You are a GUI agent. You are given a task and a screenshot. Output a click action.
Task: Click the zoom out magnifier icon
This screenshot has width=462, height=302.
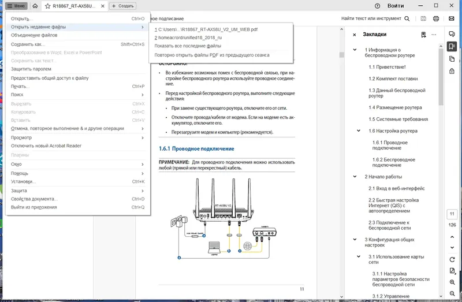coord(452,293)
